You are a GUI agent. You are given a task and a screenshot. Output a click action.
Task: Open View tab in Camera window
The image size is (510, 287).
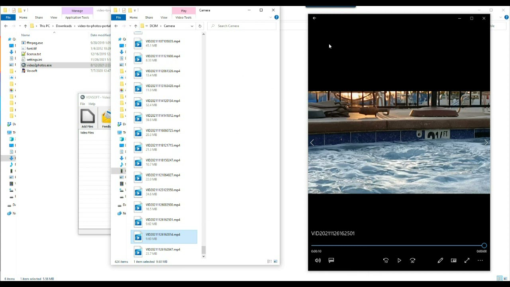pyautogui.click(x=164, y=18)
